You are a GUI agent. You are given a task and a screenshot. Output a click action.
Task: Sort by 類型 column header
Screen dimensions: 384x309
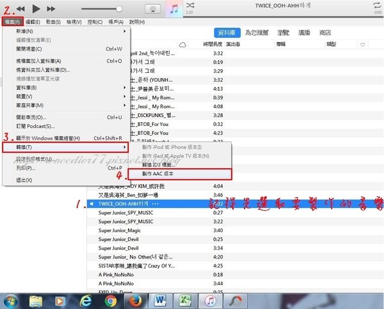[x=331, y=44]
